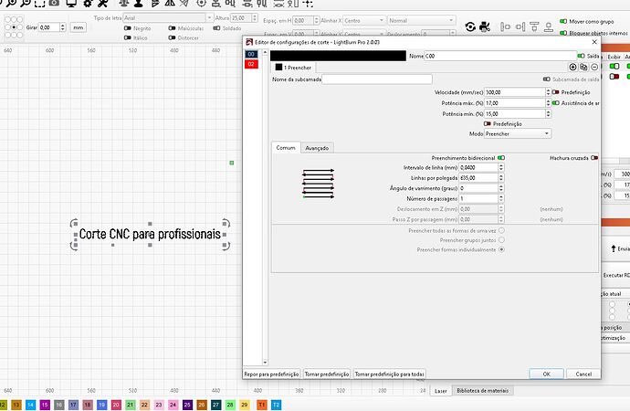This screenshot has width=630, height=411.
Task: Click the duplicate sub-layer icon
Action: tap(583, 67)
